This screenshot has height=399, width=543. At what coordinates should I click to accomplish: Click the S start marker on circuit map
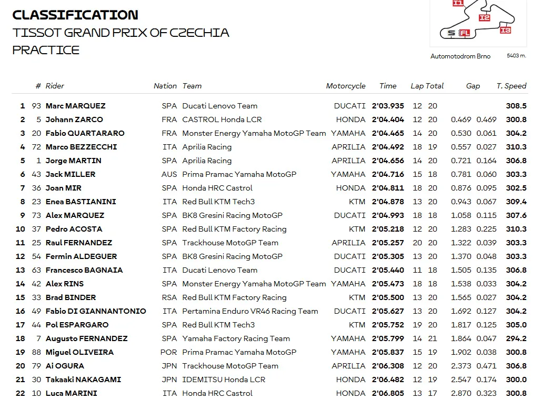pos(451,33)
